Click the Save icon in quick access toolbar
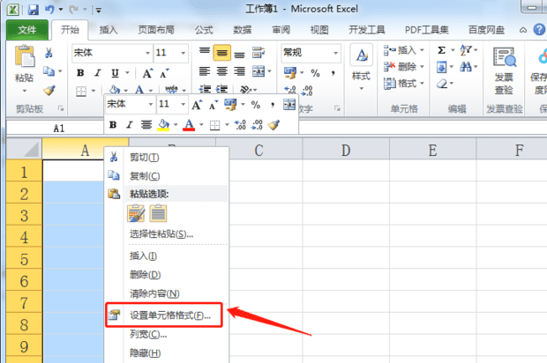This screenshot has width=547, height=363. pyautogui.click(x=33, y=10)
